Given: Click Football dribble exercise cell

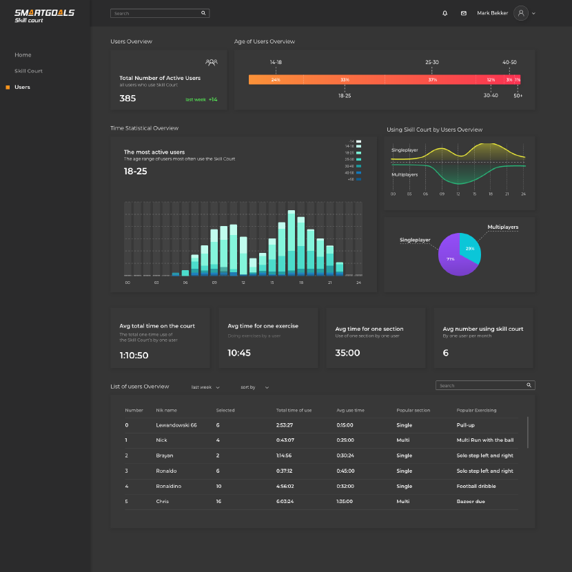Looking at the screenshot, I should pyautogui.click(x=476, y=486).
